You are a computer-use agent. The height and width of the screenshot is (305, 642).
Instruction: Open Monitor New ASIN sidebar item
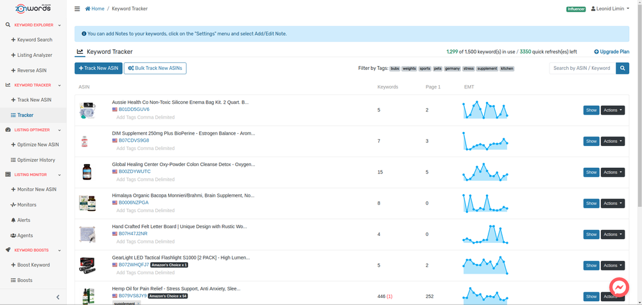click(33, 189)
